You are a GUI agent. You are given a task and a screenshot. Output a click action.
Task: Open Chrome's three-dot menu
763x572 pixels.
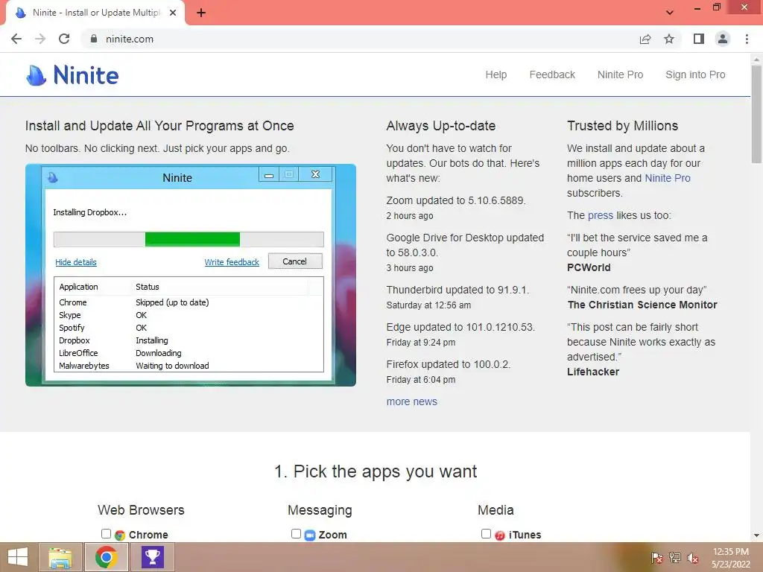(747, 39)
